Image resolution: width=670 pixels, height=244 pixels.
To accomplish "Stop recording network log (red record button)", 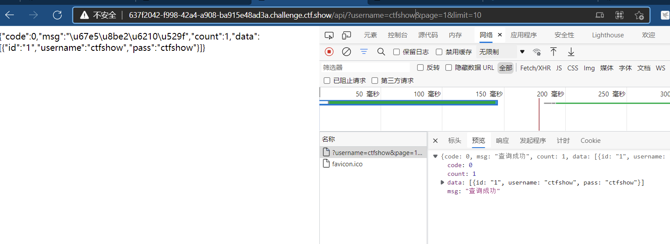I will coord(329,52).
